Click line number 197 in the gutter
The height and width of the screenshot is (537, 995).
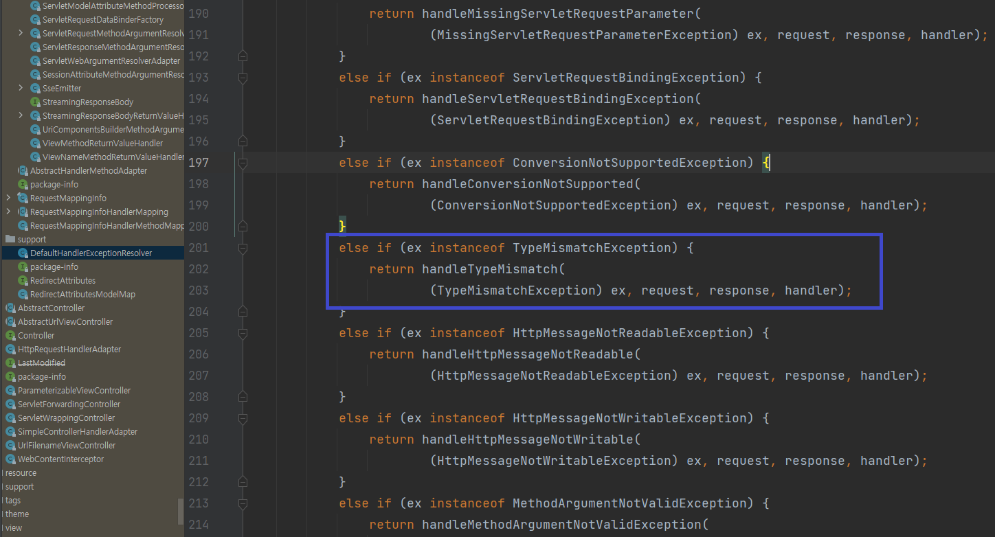(x=199, y=163)
